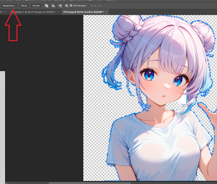
Task: Open the path arrangement icon
Action: [x=60, y=6]
